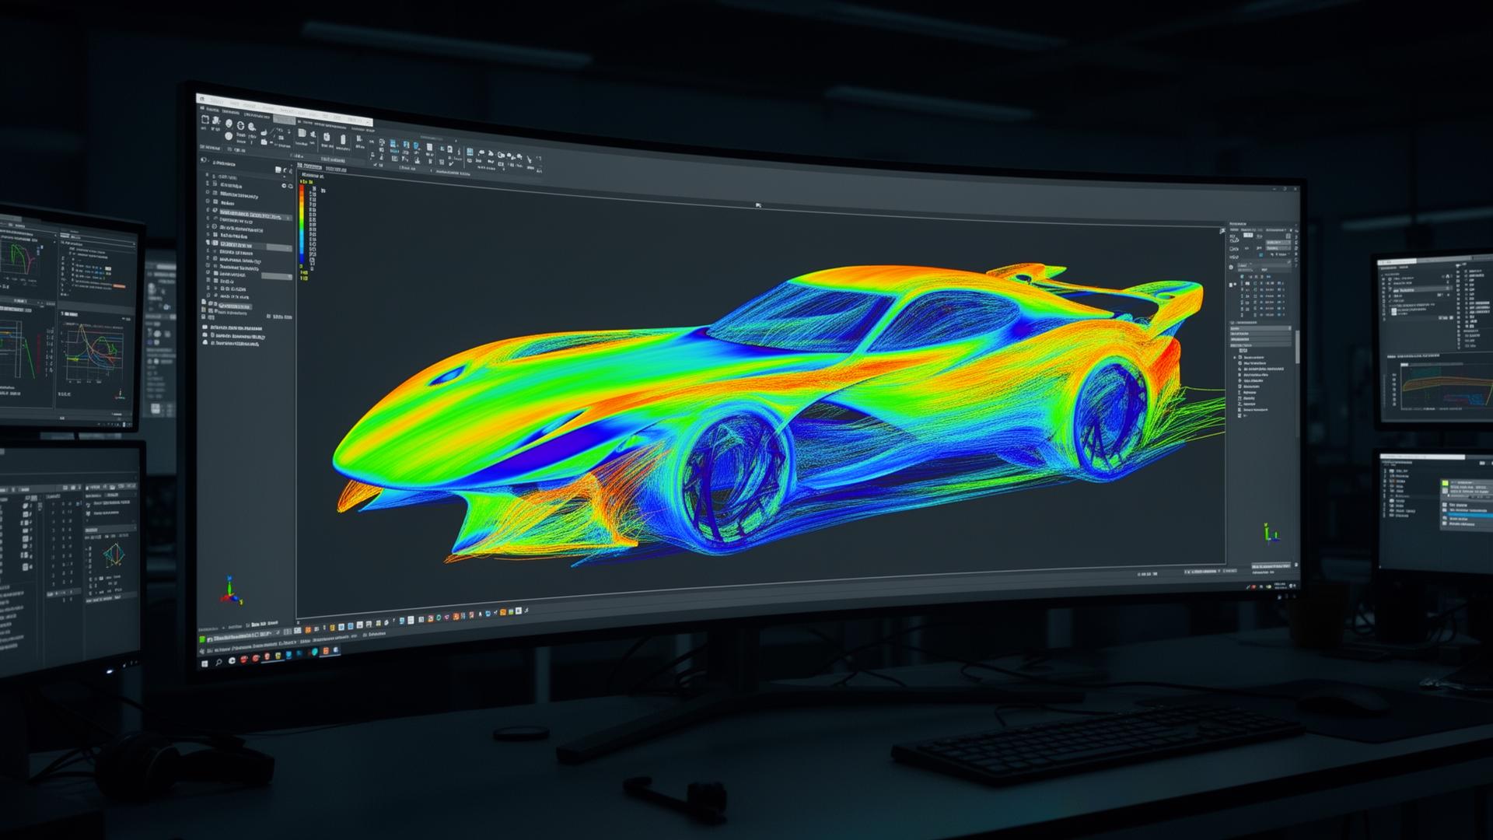Open the white circular icon beside taskbar search
This screenshot has width=1493, height=840.
point(232,660)
